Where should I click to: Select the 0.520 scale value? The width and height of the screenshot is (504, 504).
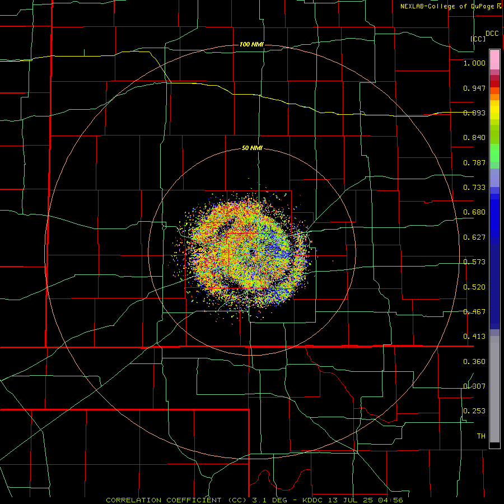(x=474, y=287)
